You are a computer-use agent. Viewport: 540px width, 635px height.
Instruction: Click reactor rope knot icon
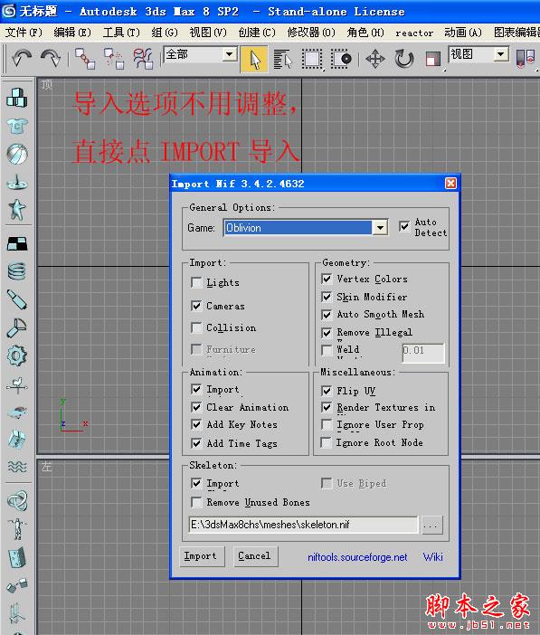click(17, 500)
